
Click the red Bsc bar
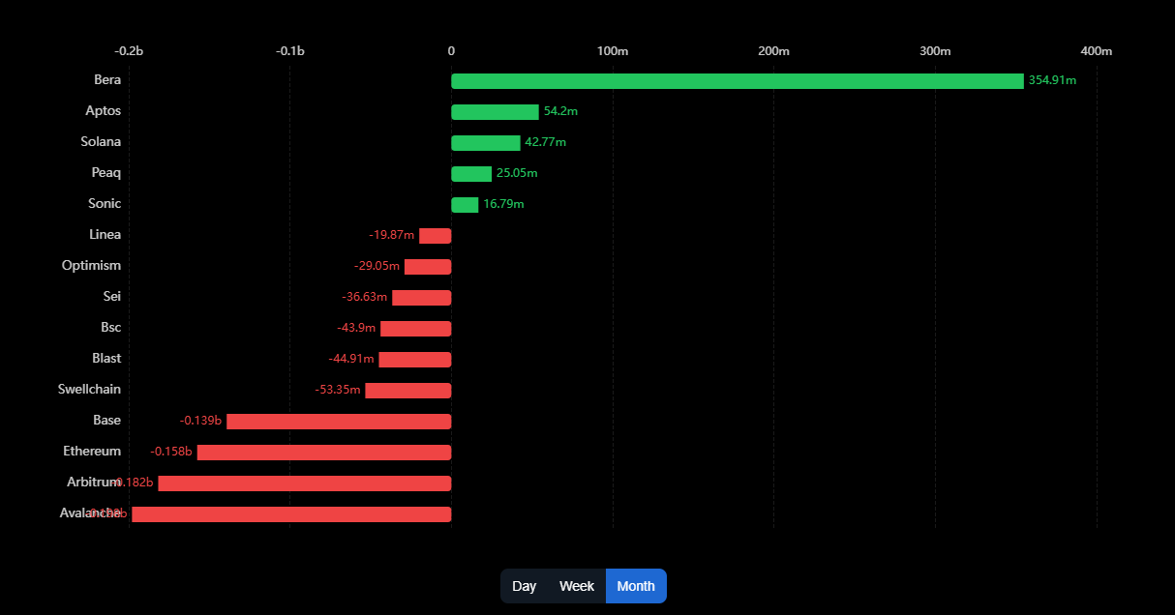click(x=416, y=329)
